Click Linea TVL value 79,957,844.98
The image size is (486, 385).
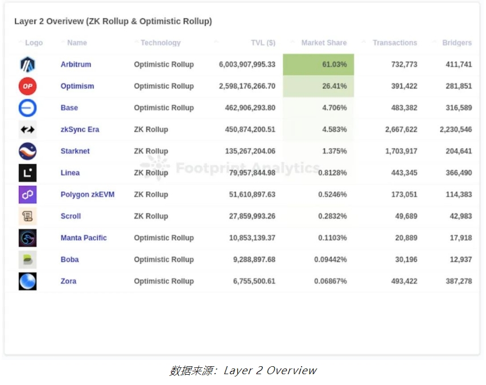click(x=252, y=173)
